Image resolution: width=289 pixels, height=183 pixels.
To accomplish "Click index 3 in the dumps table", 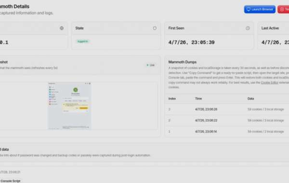I will pyautogui.click(x=169, y=109).
